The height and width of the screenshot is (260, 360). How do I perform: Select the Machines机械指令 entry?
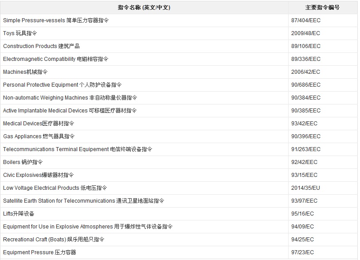point(25,72)
